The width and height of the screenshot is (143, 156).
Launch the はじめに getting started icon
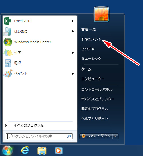[x=39, y=32]
